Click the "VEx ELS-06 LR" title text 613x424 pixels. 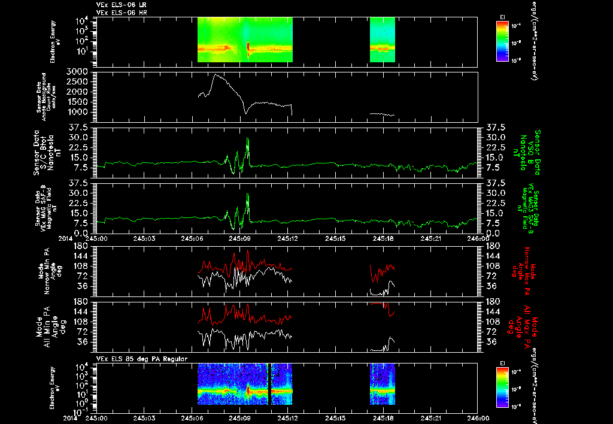pyautogui.click(x=122, y=5)
